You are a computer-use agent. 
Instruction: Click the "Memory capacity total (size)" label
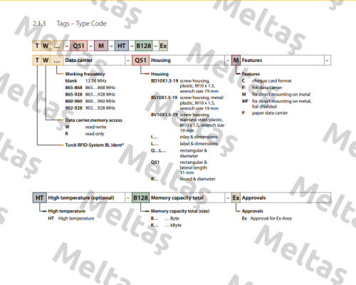click(180, 211)
